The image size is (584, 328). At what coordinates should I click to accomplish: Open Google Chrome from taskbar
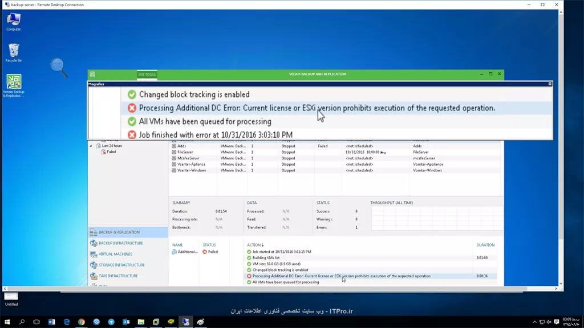pyautogui.click(x=82, y=322)
